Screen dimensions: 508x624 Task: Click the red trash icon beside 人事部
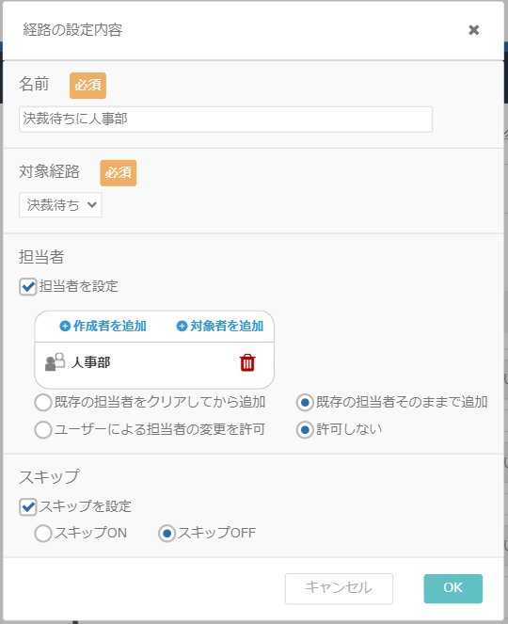click(247, 362)
